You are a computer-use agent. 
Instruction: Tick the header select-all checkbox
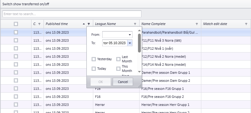[16, 24]
